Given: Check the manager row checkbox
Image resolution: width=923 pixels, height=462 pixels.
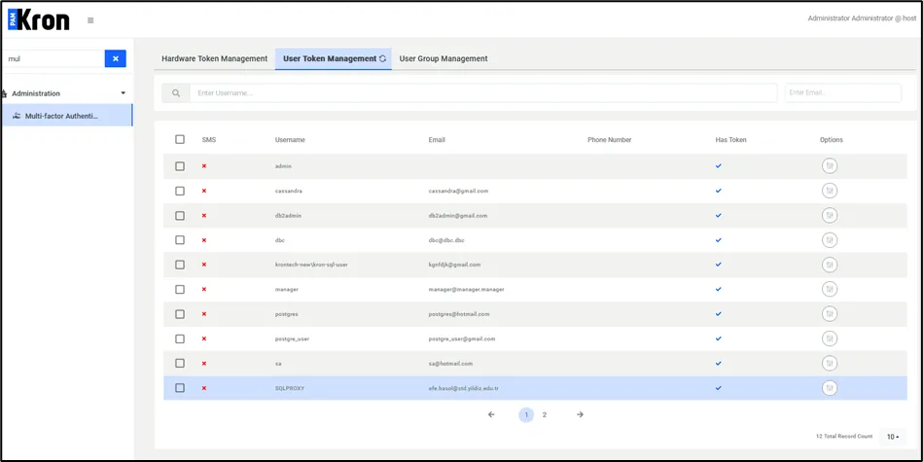Looking at the screenshot, I should (x=180, y=290).
